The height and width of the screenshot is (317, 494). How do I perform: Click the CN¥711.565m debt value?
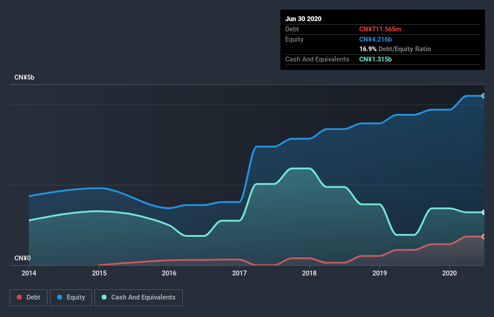pyautogui.click(x=380, y=30)
